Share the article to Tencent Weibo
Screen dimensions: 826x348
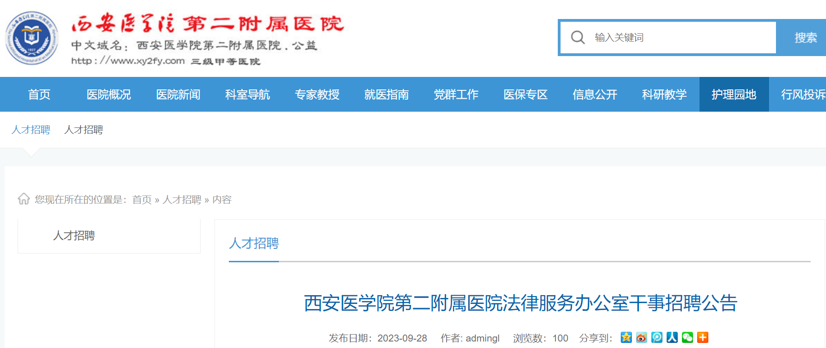[x=656, y=337]
